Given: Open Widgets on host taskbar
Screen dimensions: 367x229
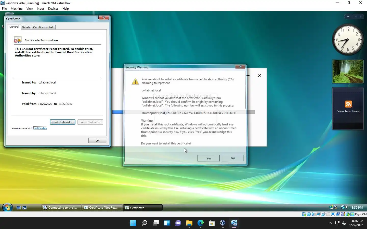Looking at the screenshot, I should [167, 223].
